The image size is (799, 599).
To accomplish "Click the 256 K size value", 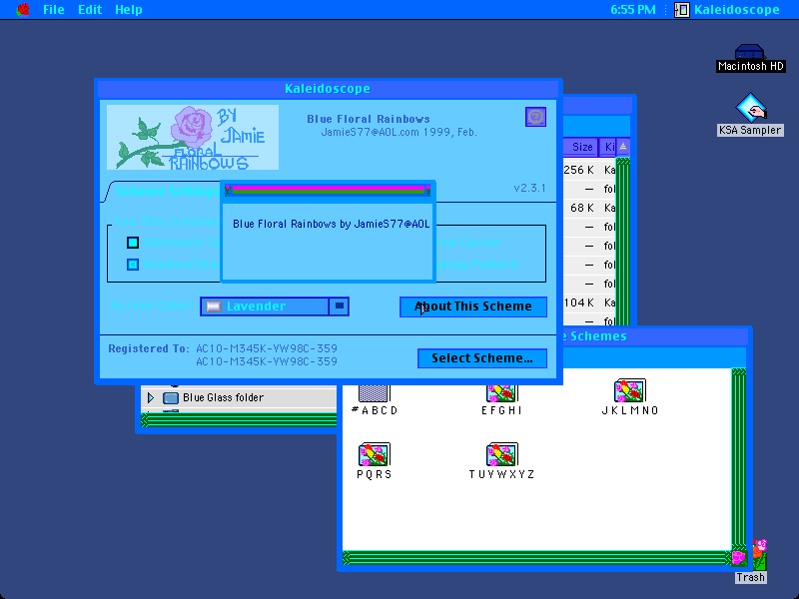I will (578, 170).
